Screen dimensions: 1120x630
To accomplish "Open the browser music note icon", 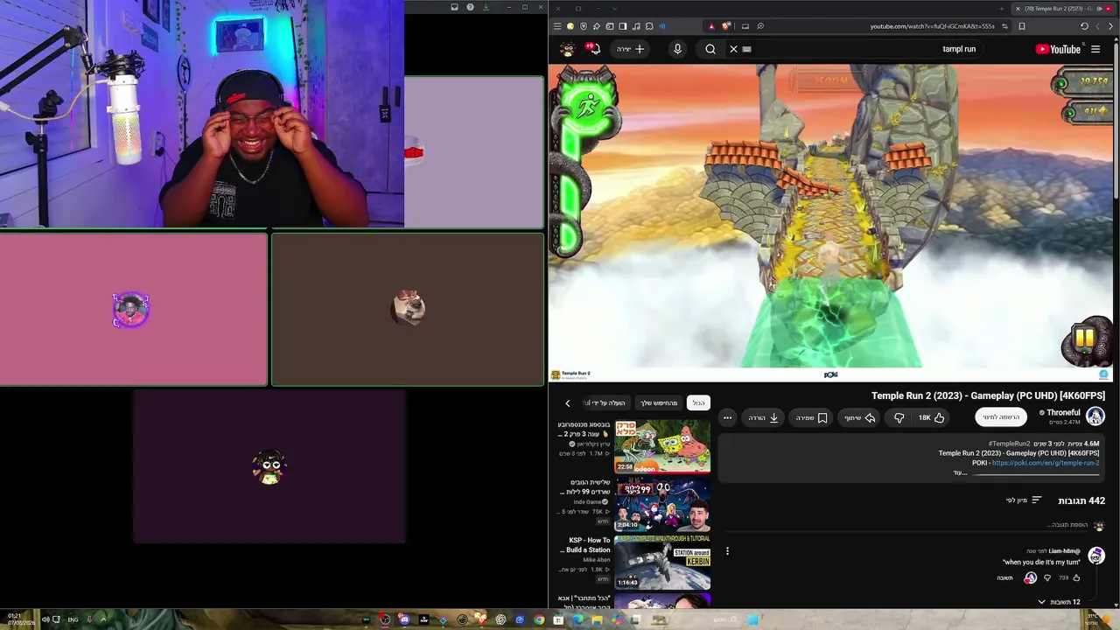I will tap(636, 26).
